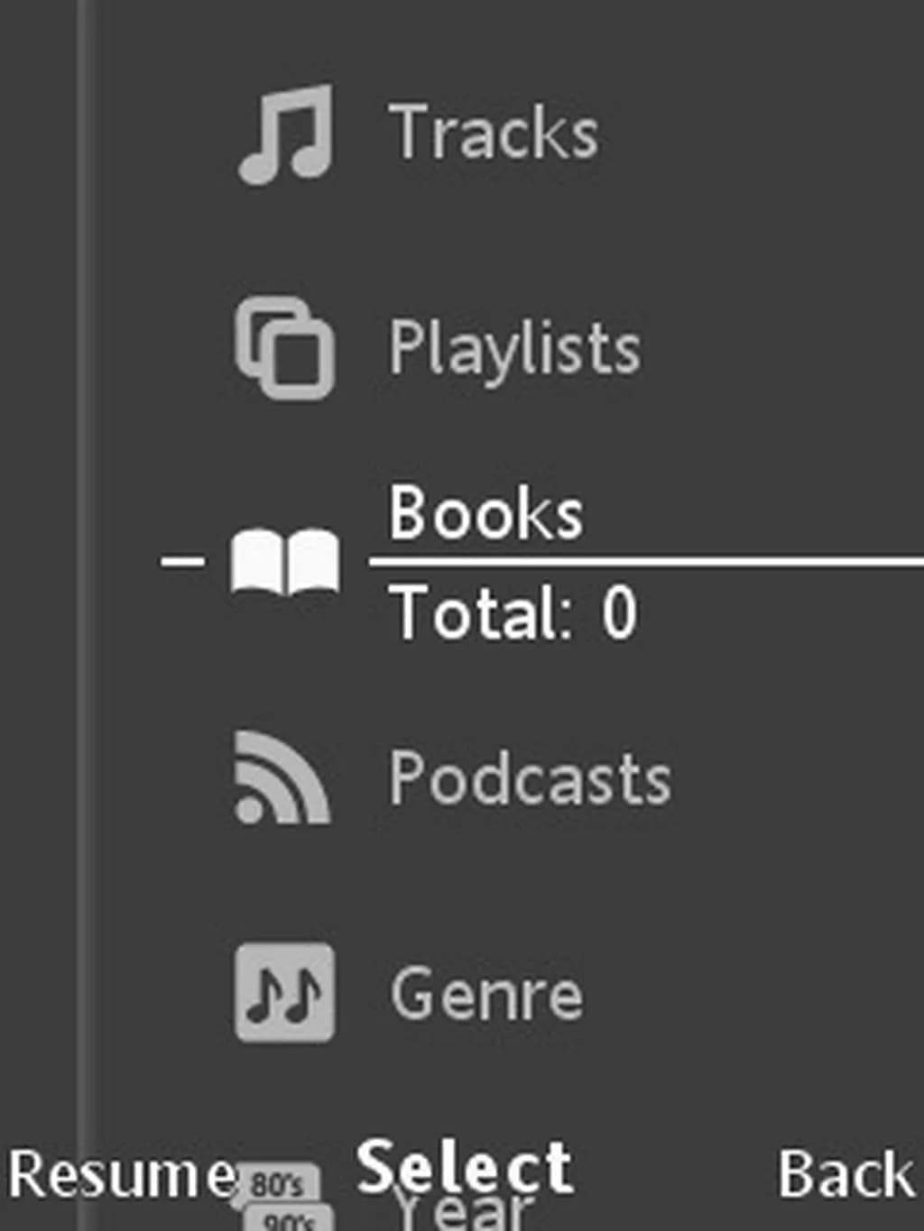
Task: Click the Podcasts RSS feed icon
Action: point(282,777)
